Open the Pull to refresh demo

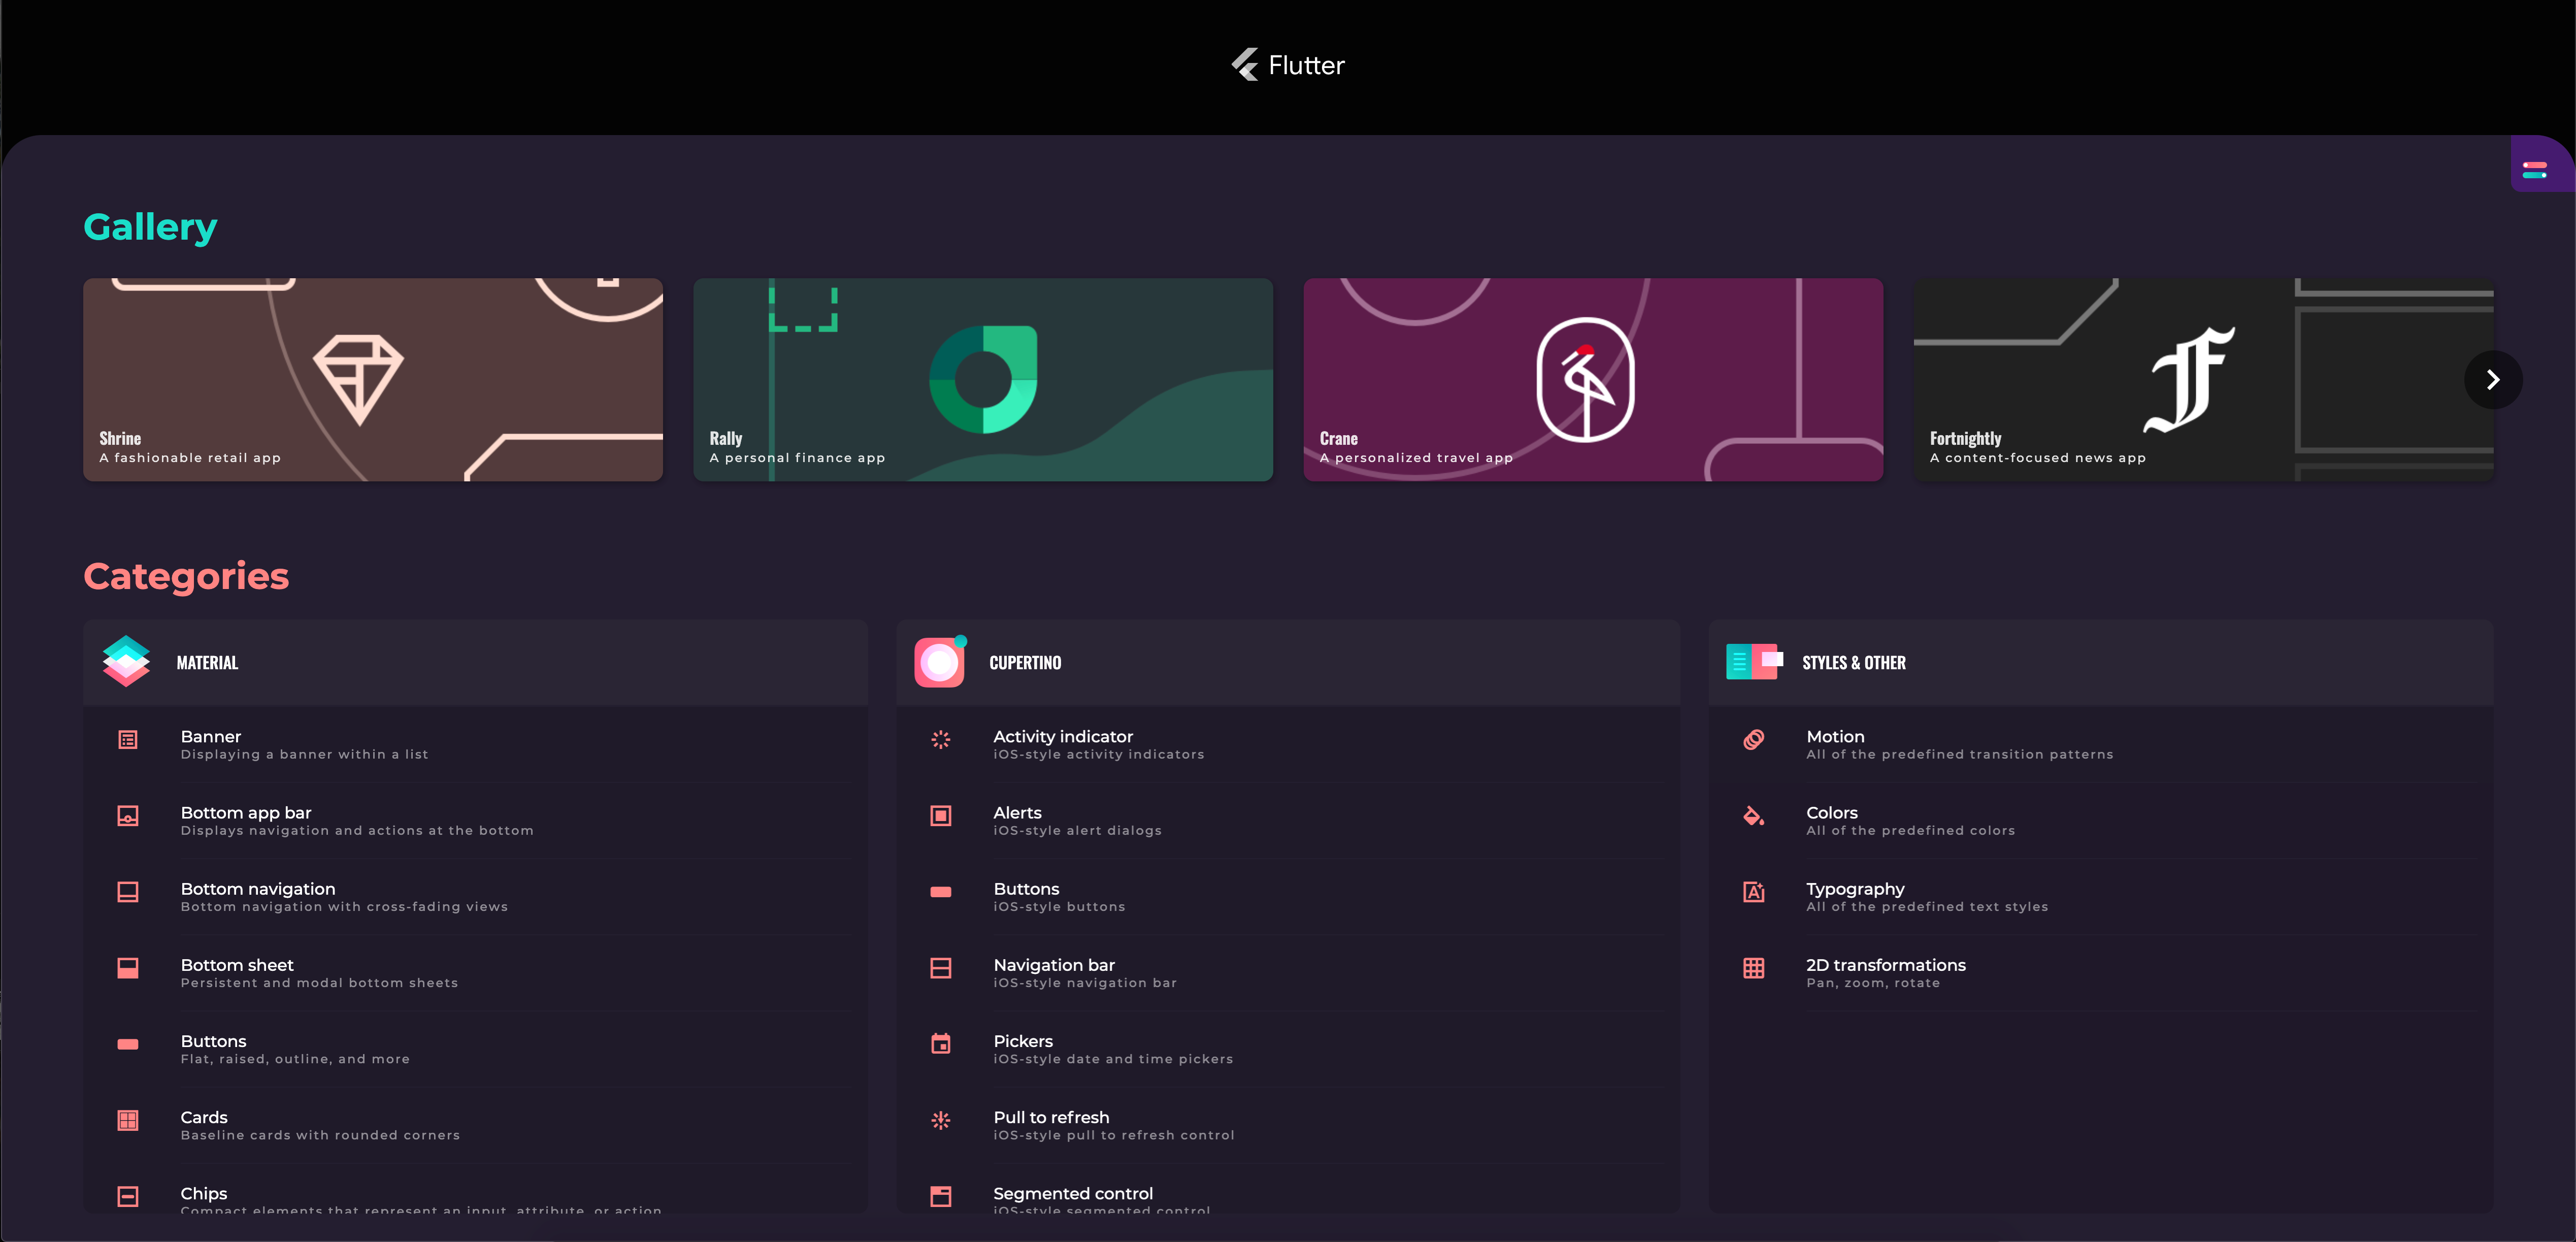tap(1288, 1125)
